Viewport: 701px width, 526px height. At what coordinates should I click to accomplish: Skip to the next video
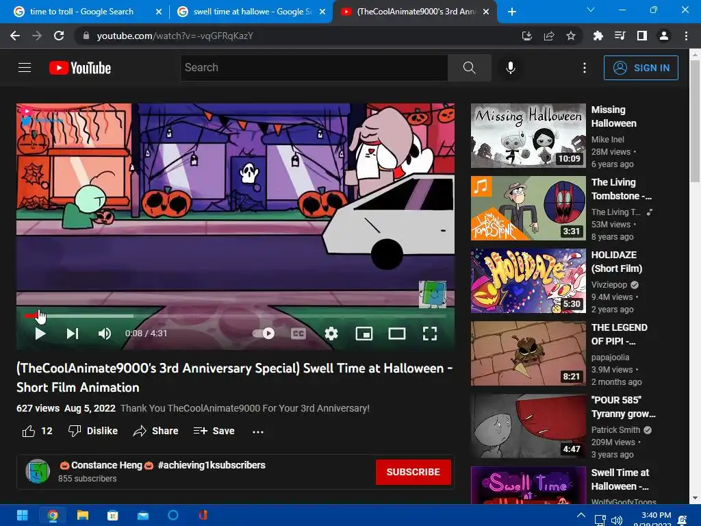(x=73, y=334)
